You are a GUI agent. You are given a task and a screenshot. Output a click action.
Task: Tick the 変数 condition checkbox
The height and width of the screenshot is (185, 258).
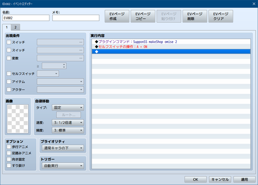point(9,58)
